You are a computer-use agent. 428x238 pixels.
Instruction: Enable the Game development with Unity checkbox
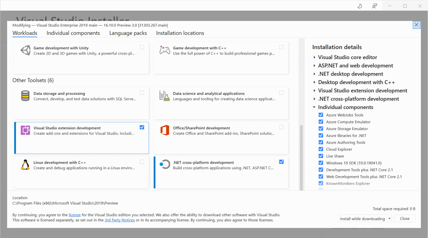tap(142, 47)
